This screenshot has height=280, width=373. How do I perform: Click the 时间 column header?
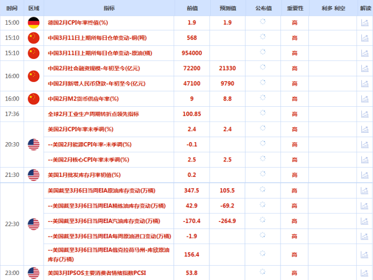click(12, 8)
